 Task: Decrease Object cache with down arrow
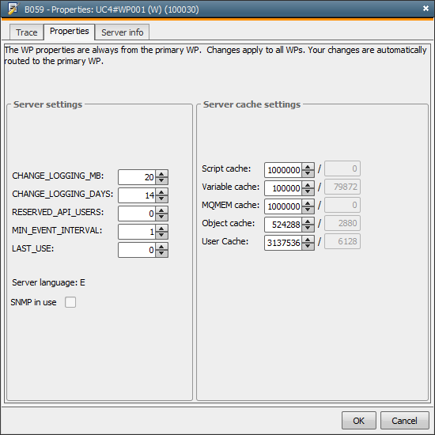[x=308, y=228]
